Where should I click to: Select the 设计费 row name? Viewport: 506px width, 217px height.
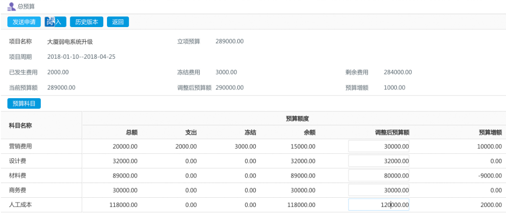pyautogui.click(x=17, y=161)
